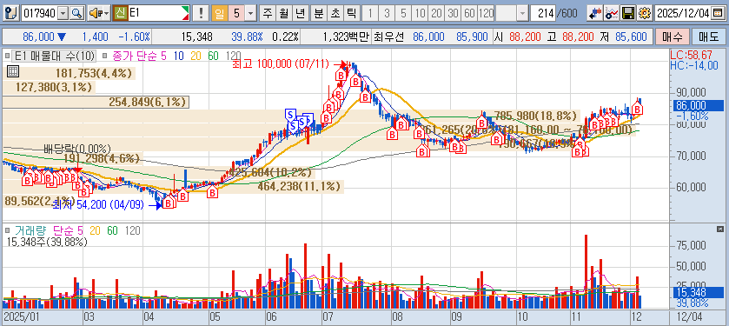Viewport: 729px width, 326px height.
Task: Click the red triangle dividend marker
Action: tap(78, 170)
